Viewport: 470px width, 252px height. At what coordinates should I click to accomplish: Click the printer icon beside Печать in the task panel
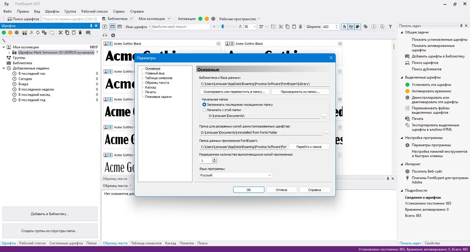point(407,119)
